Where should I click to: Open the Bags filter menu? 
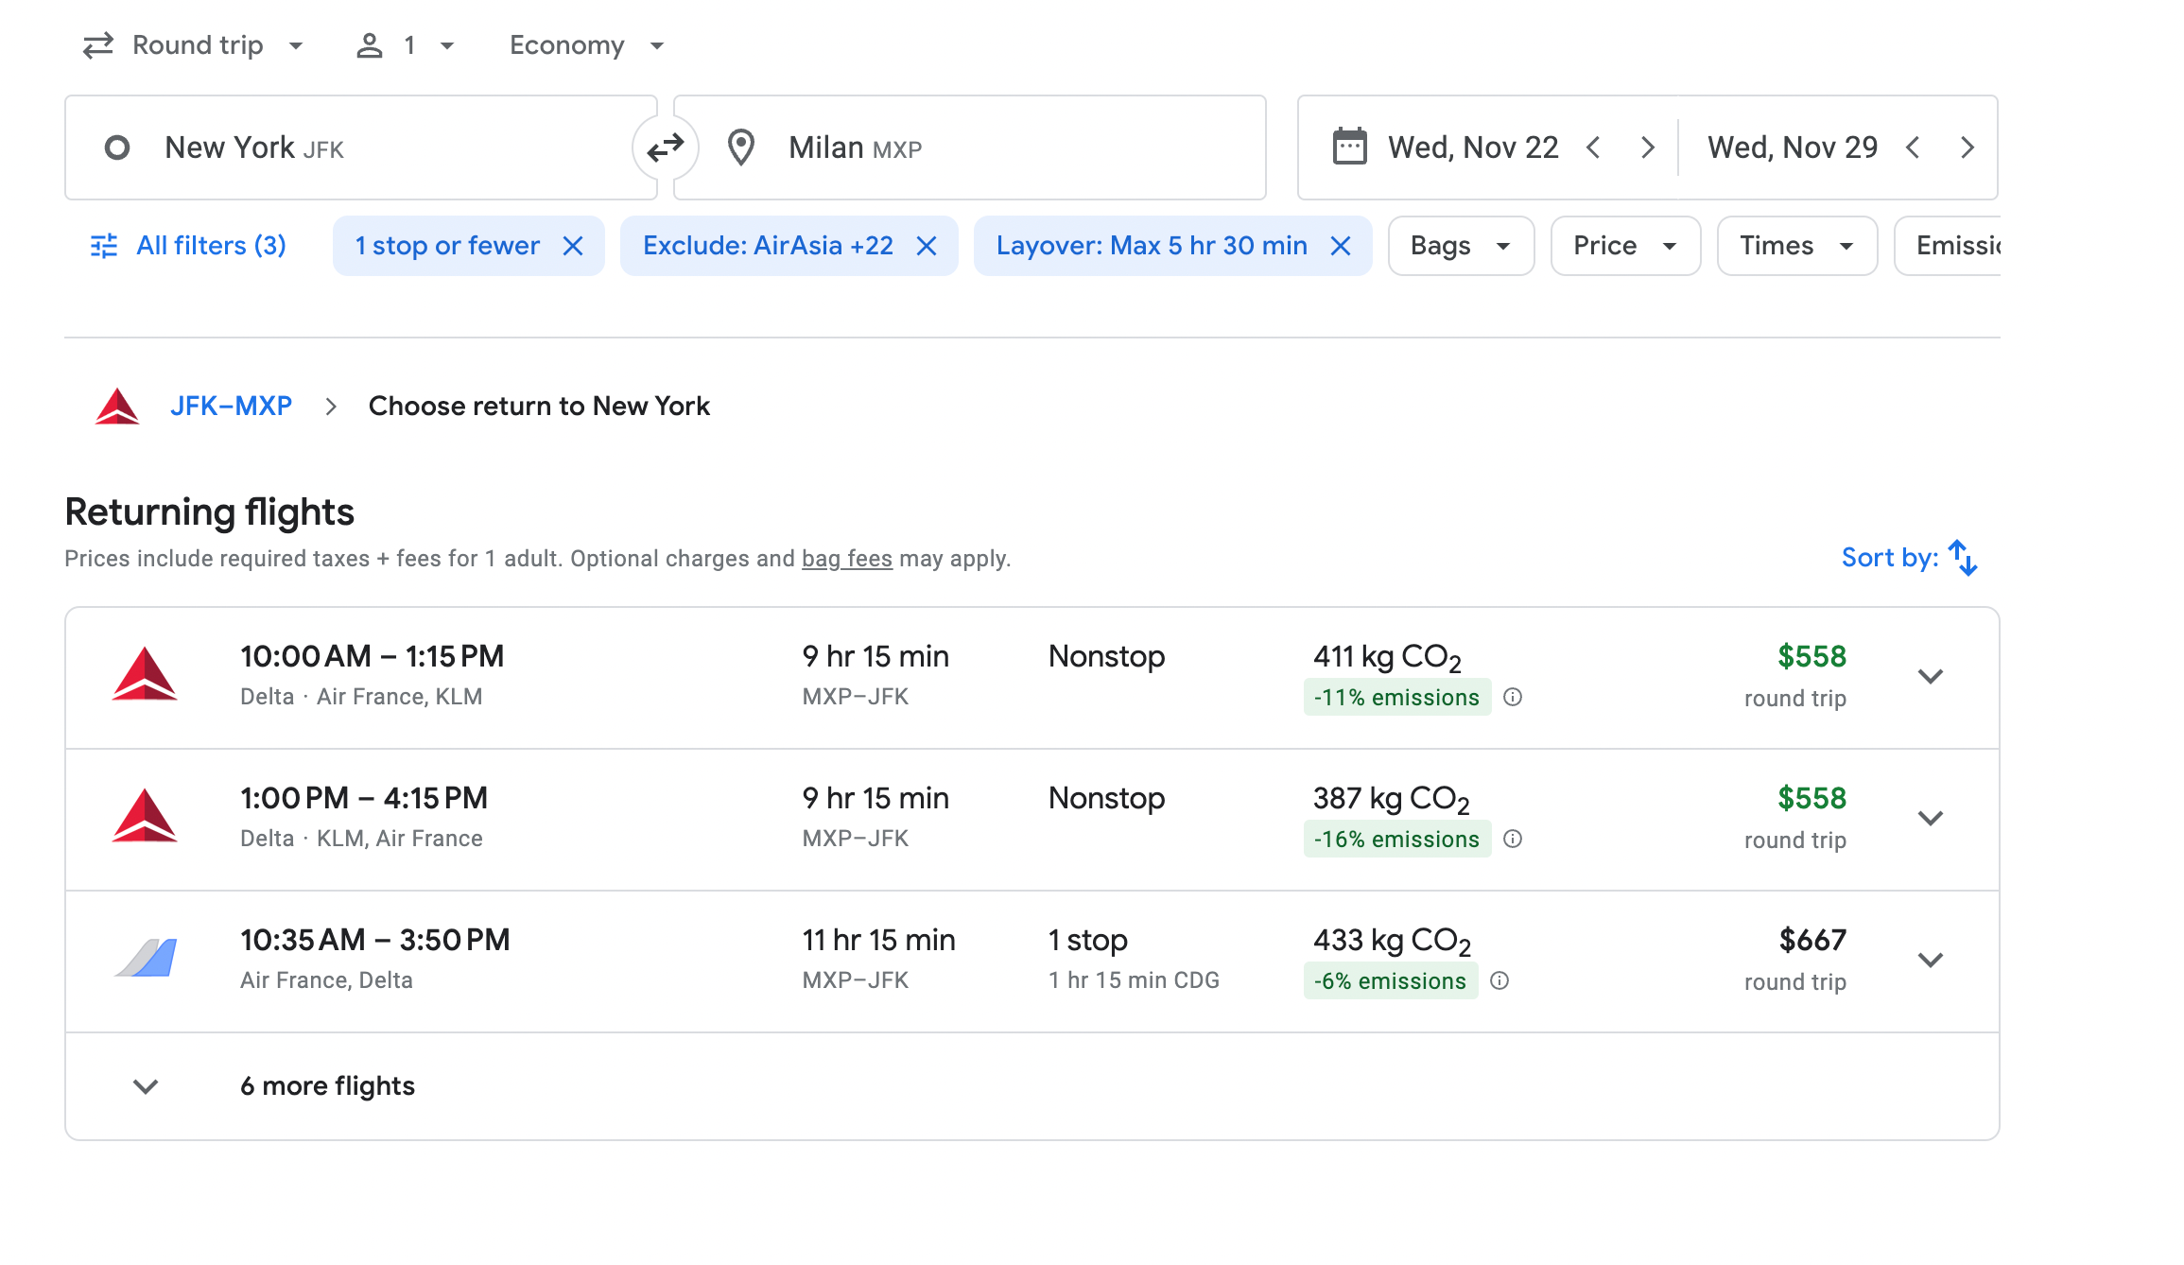(1461, 246)
